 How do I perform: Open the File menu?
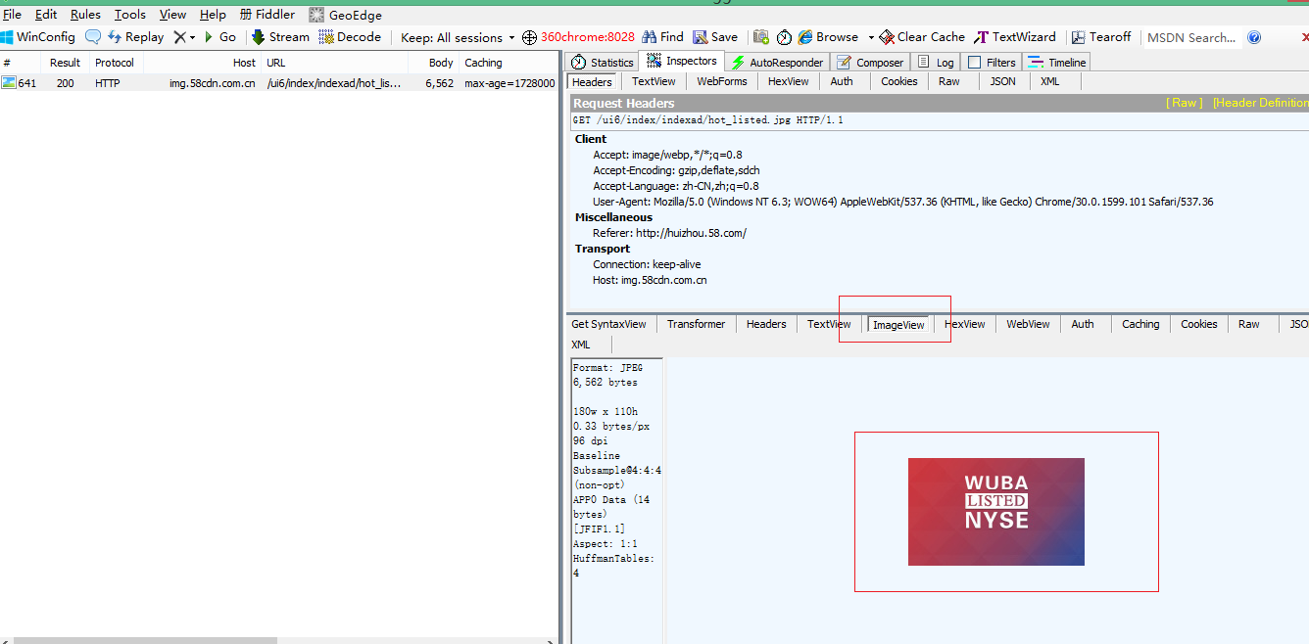point(12,15)
